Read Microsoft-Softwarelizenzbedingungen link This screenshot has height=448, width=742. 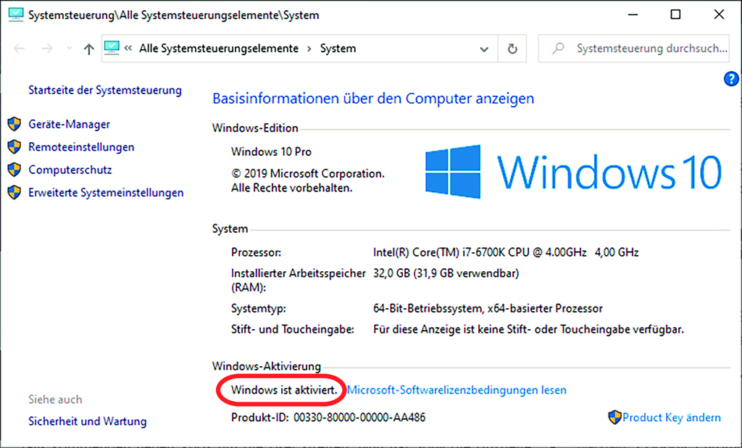(x=457, y=390)
